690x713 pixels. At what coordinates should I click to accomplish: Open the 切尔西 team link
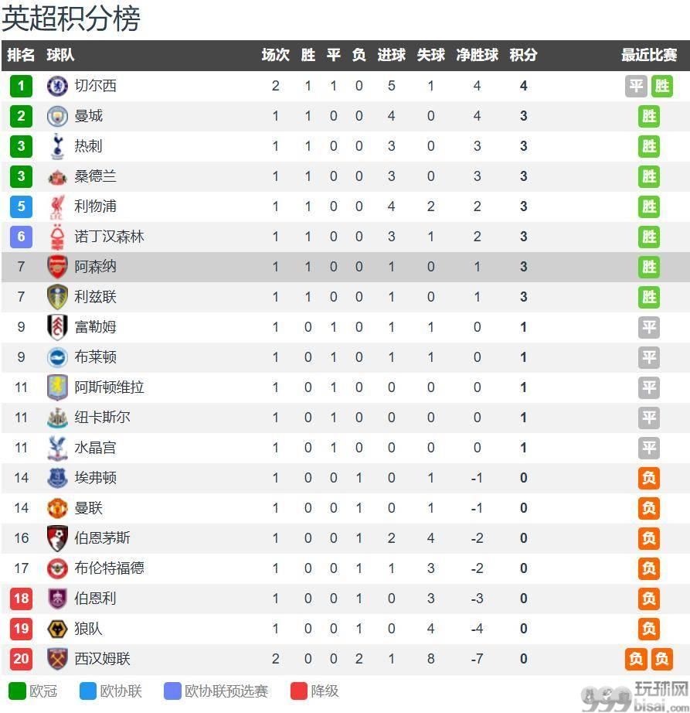coord(95,86)
